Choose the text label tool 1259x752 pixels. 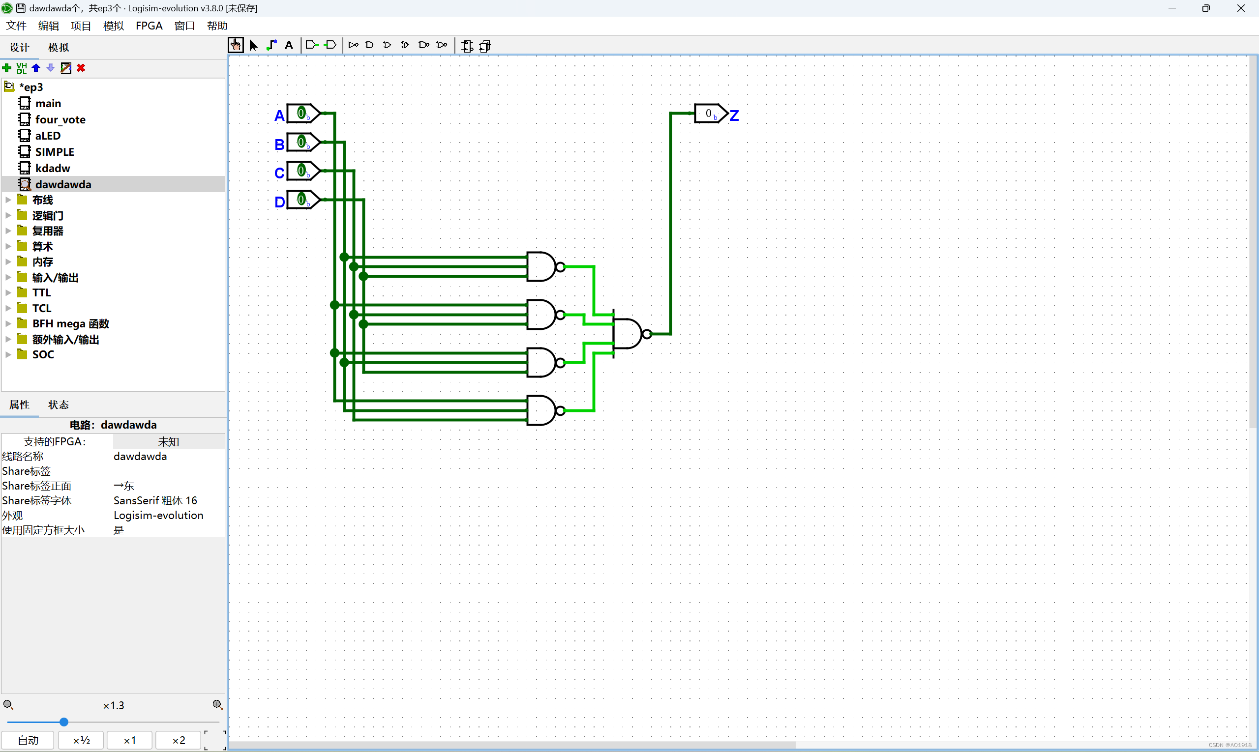coord(289,45)
